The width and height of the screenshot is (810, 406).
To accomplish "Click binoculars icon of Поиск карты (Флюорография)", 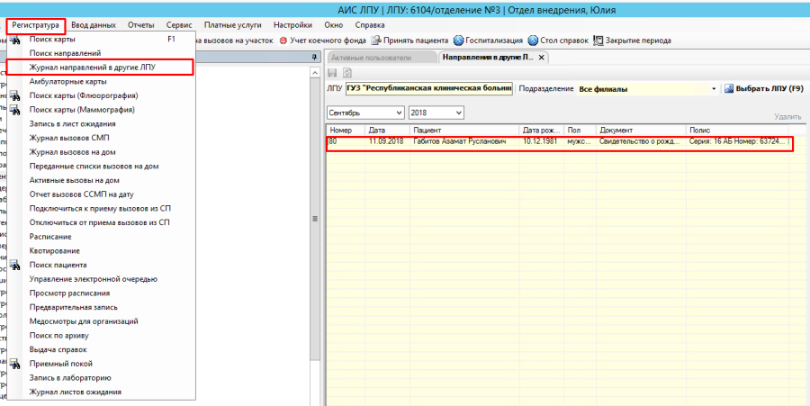I will pyautogui.click(x=15, y=96).
